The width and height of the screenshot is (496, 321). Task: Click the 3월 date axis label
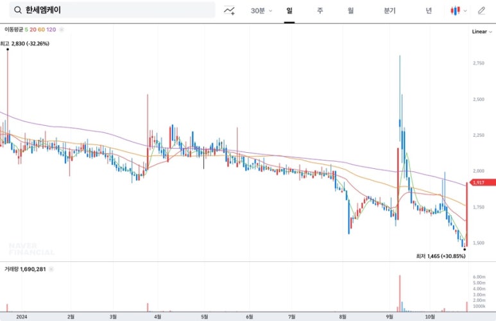[113, 317]
